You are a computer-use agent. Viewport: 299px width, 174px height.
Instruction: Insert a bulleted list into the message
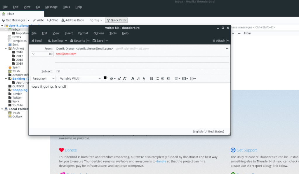click(x=151, y=78)
